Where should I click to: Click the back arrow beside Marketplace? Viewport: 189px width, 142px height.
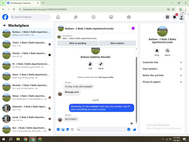click(x=5, y=25)
